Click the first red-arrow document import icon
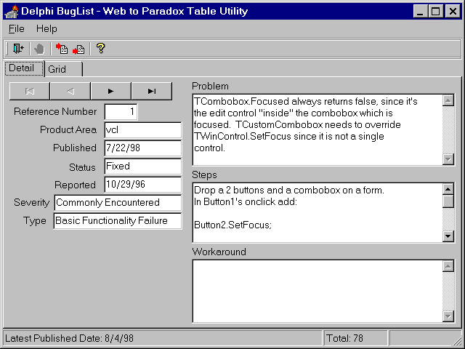 [x=62, y=49]
